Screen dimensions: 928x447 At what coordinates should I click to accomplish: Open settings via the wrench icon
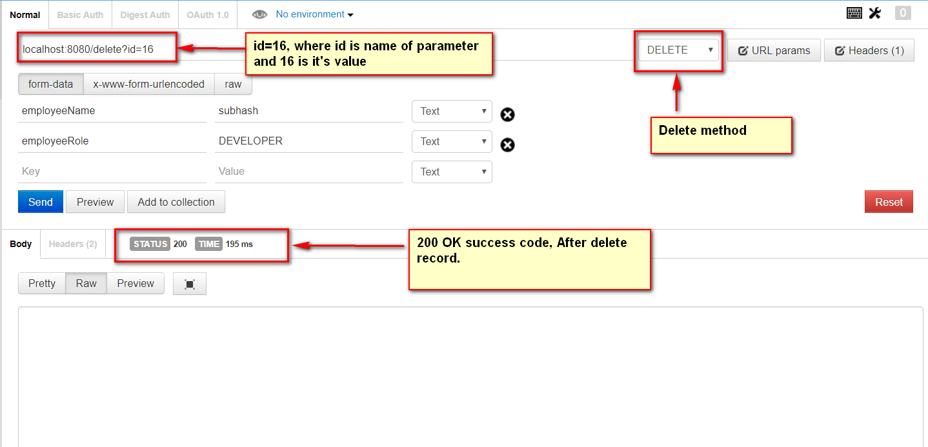(874, 12)
